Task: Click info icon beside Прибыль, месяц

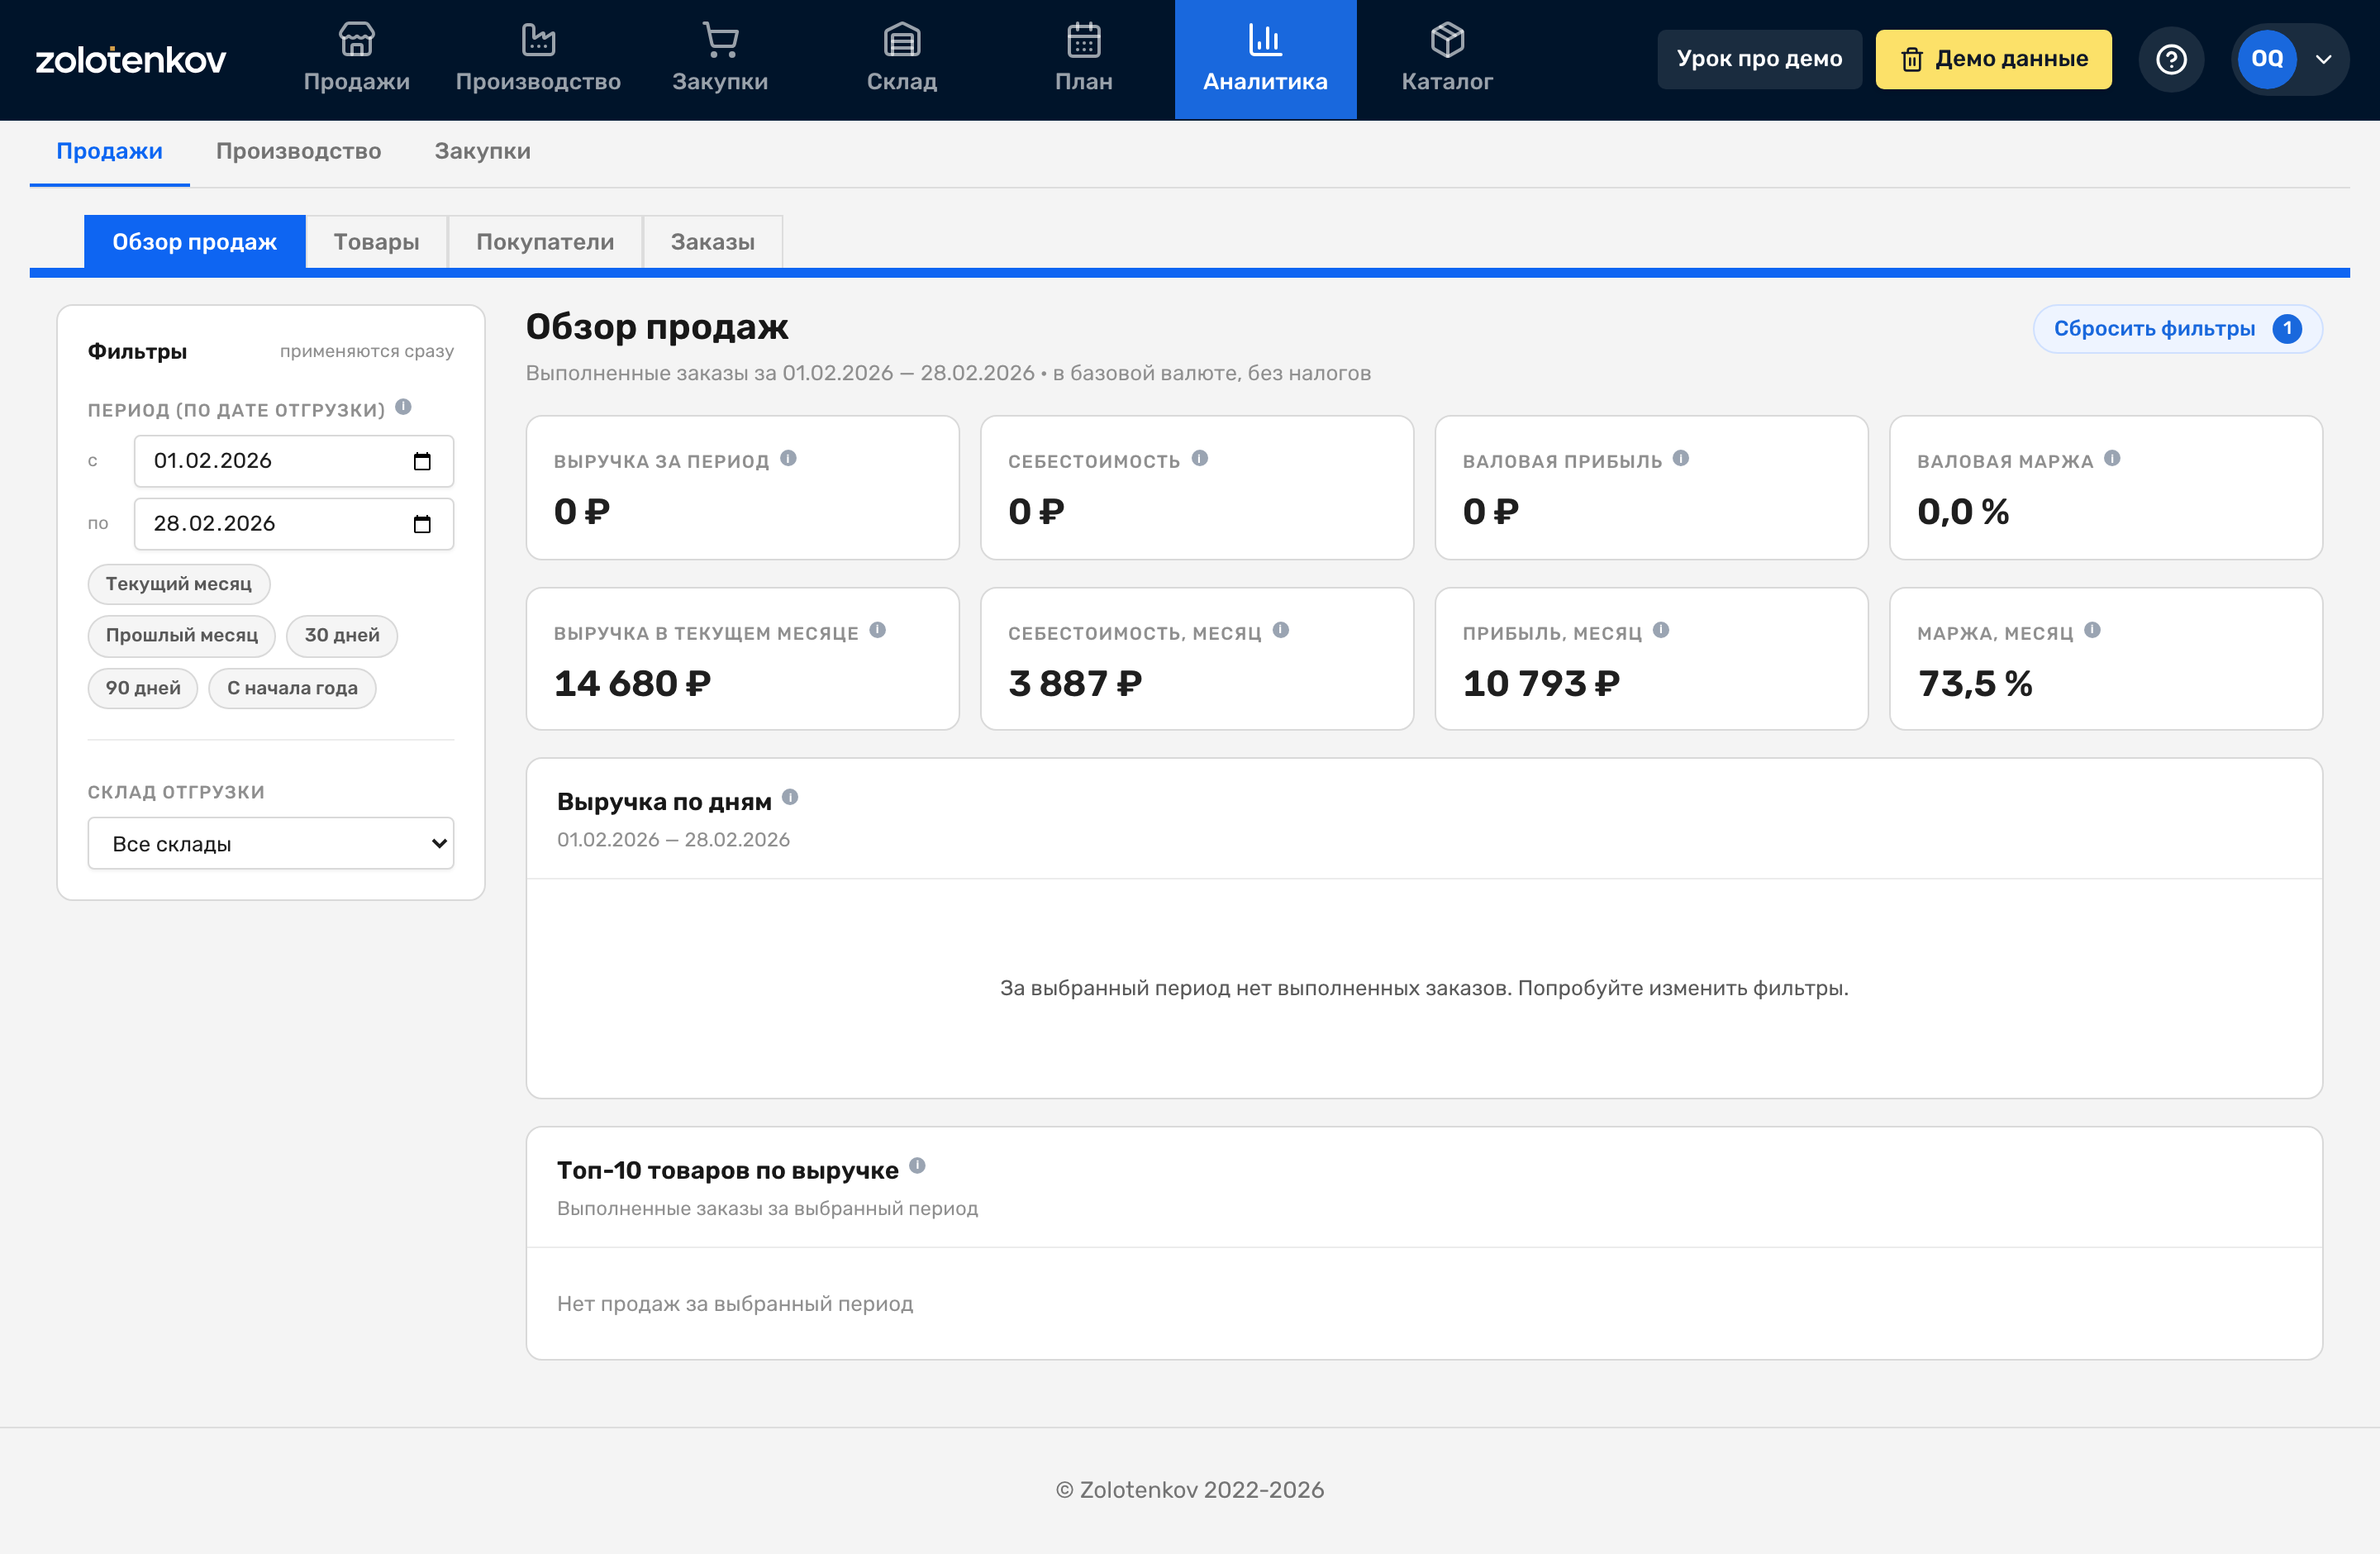Action: 1661,630
